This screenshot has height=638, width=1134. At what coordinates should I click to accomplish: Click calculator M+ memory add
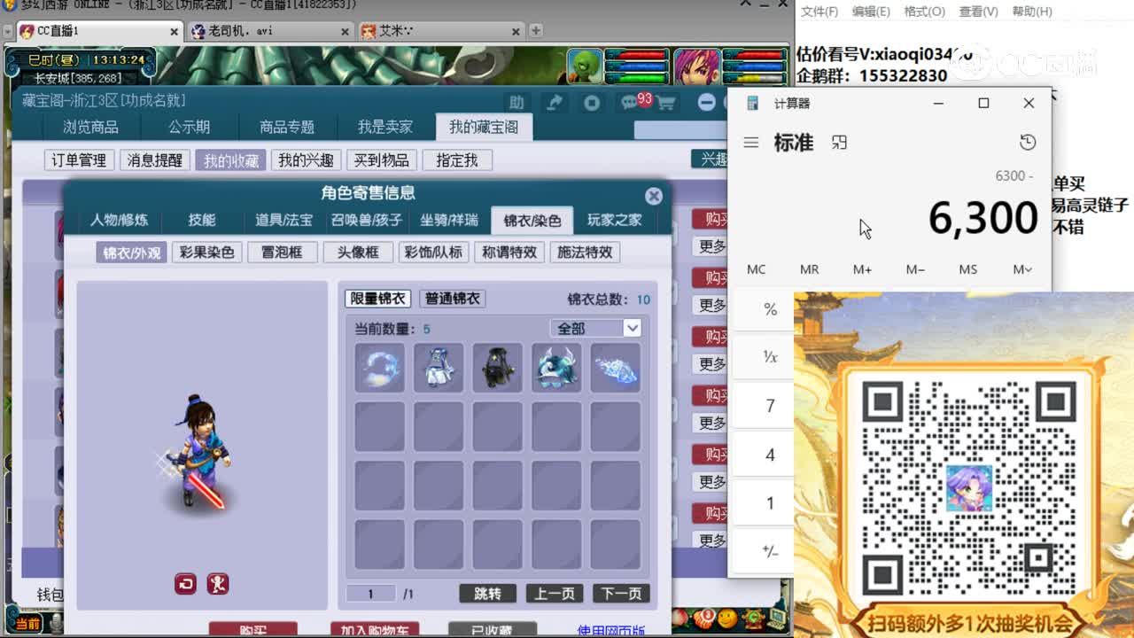point(862,269)
